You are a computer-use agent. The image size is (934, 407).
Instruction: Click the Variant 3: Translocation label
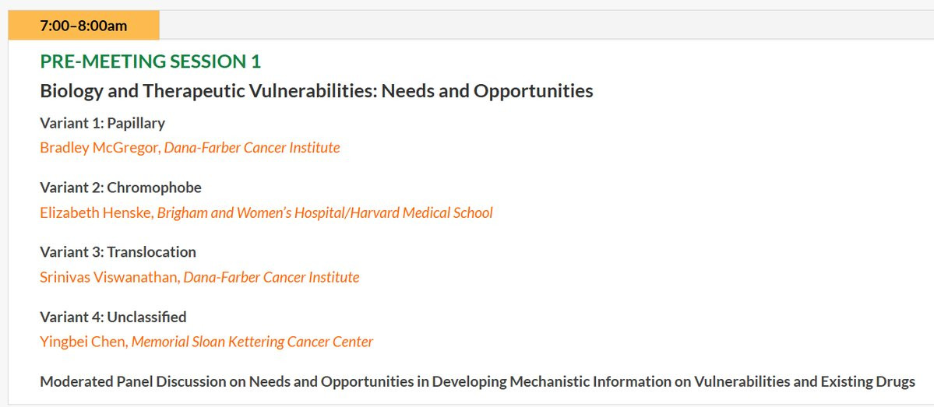[x=118, y=251]
